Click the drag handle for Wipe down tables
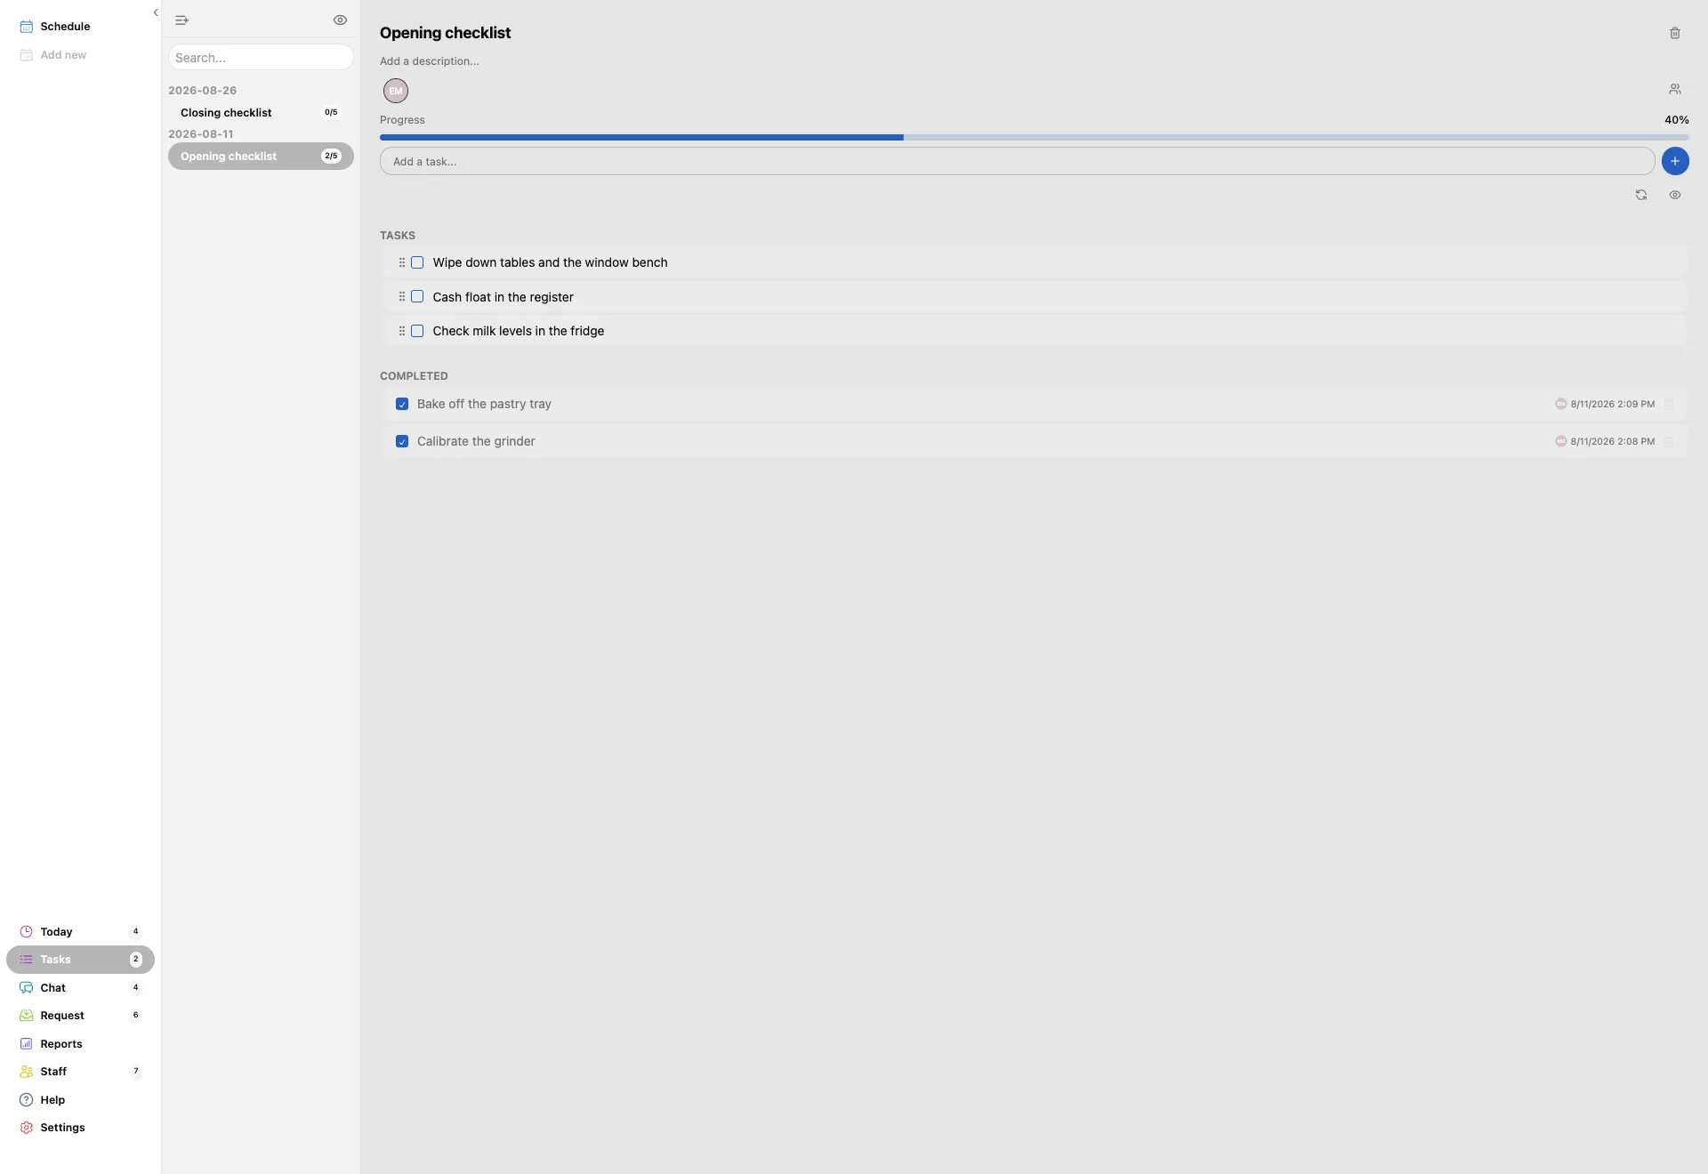 [x=402, y=262]
